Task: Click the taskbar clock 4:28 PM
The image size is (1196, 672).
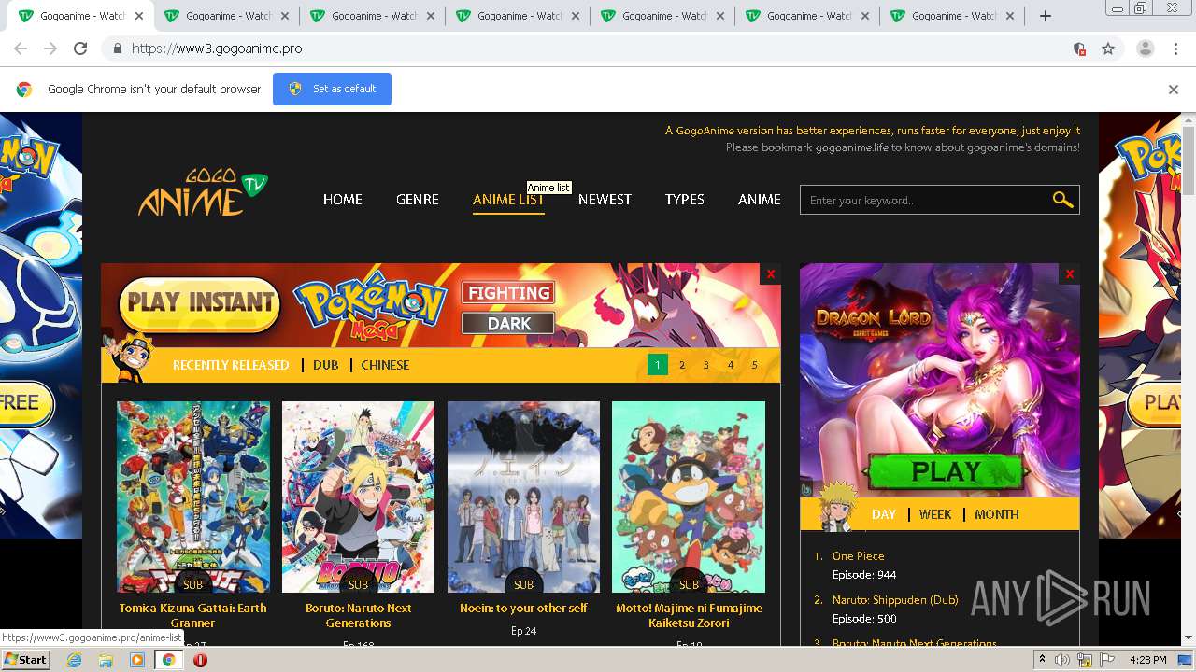Action: click(1147, 660)
